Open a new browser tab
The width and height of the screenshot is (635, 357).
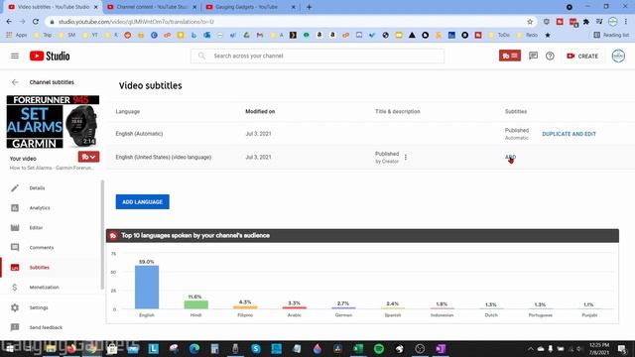(309, 7)
